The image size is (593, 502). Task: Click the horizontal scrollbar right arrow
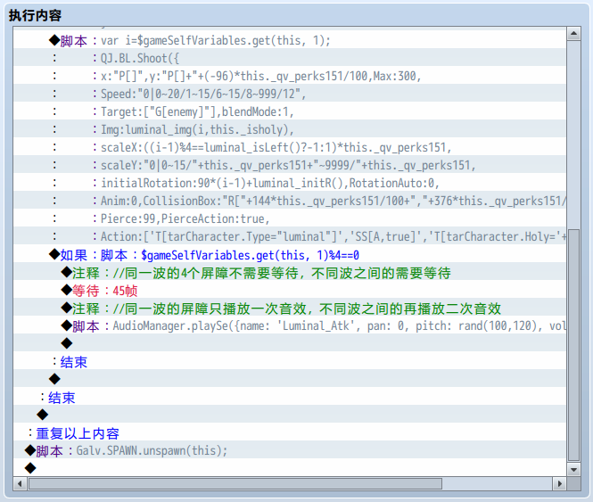560,483
